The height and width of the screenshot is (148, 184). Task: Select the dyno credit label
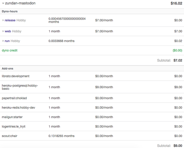coord(10,51)
